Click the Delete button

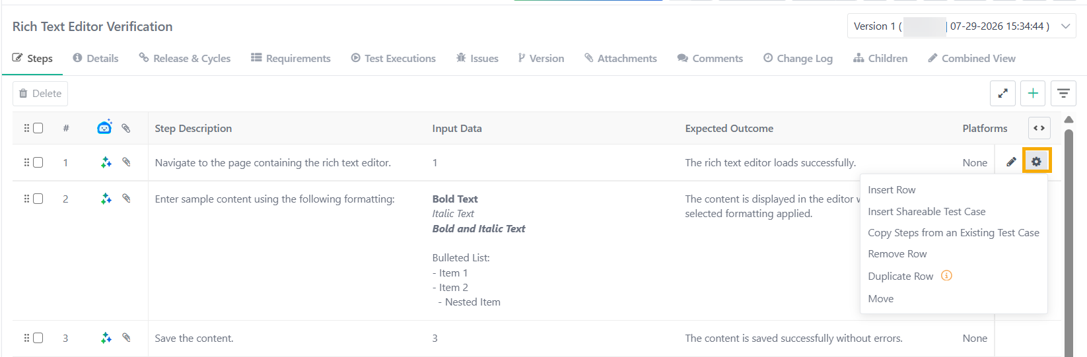click(40, 93)
